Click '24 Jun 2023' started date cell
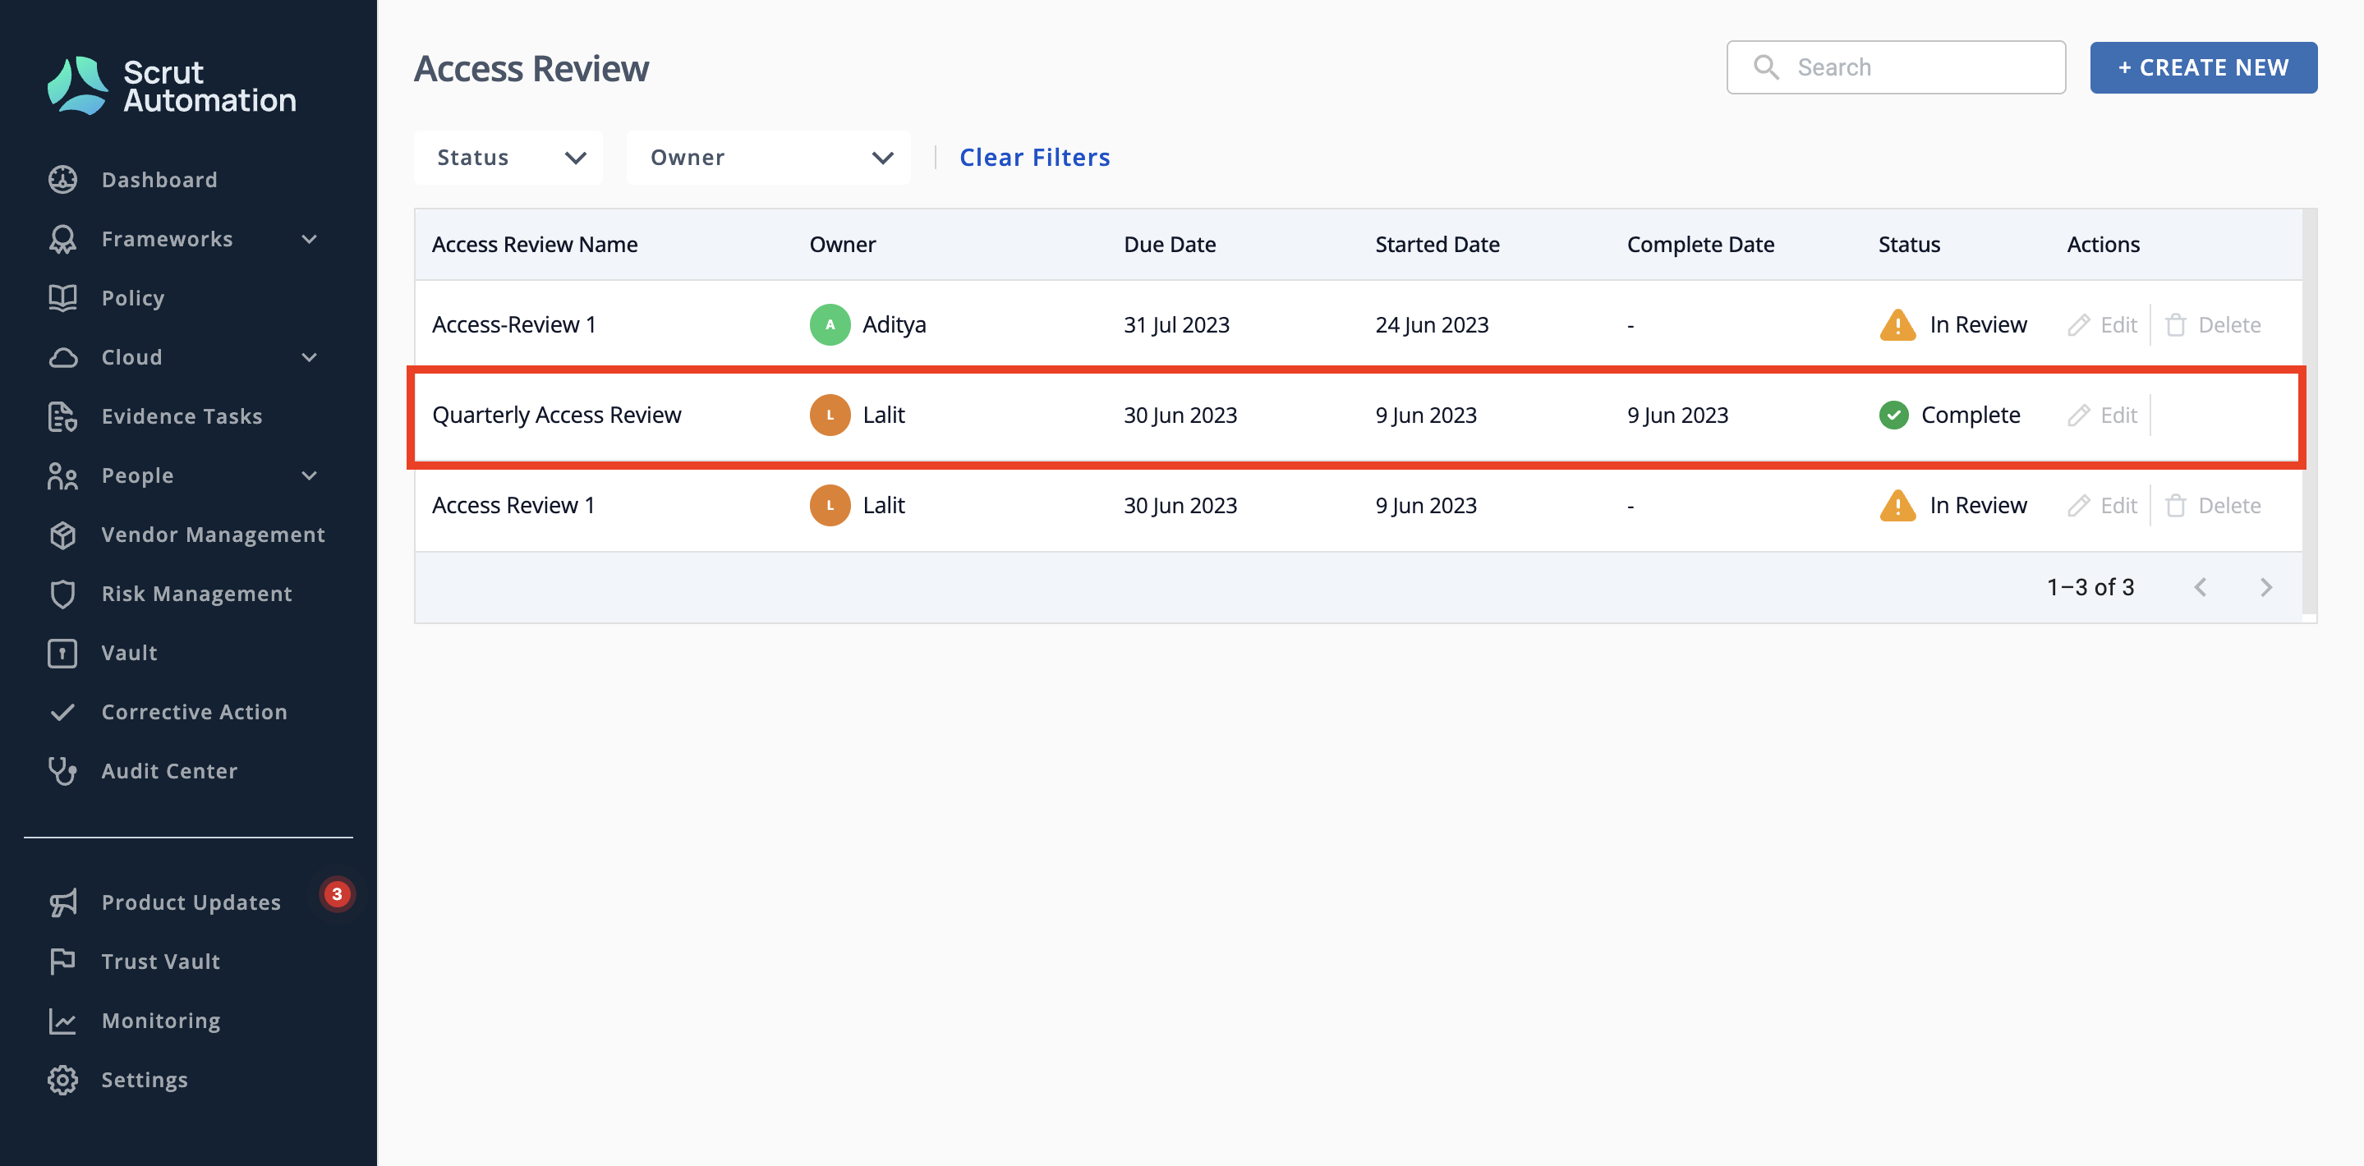The height and width of the screenshot is (1166, 2364). point(1432,324)
